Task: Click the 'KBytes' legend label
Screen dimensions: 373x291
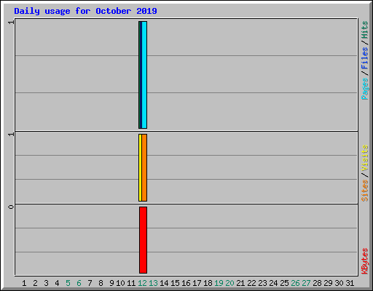Action: pos(364,261)
